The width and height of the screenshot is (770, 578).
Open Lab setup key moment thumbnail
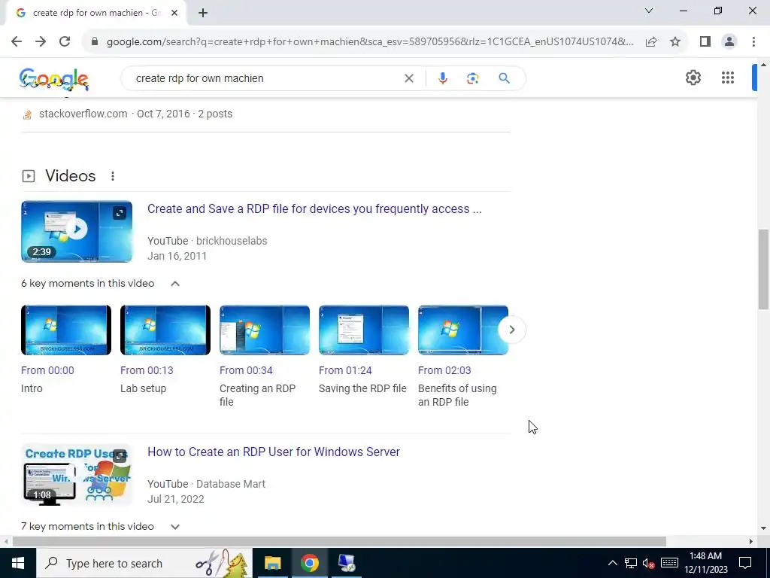pos(165,330)
